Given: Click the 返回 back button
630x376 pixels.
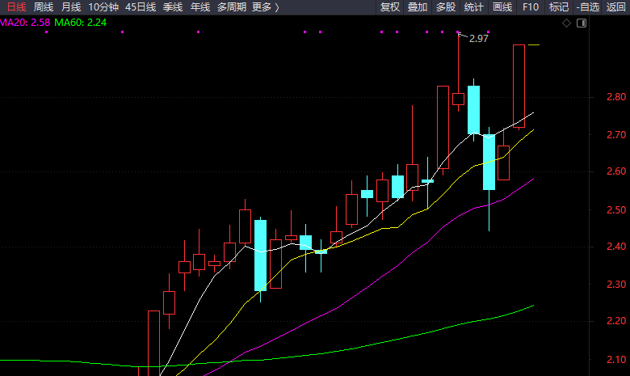Looking at the screenshot, I should 615,7.
